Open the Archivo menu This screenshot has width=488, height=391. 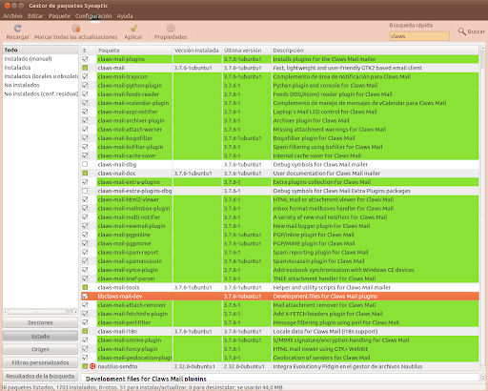(x=12, y=16)
